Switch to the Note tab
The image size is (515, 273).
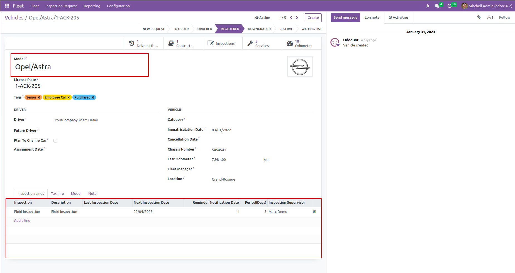tap(92, 194)
